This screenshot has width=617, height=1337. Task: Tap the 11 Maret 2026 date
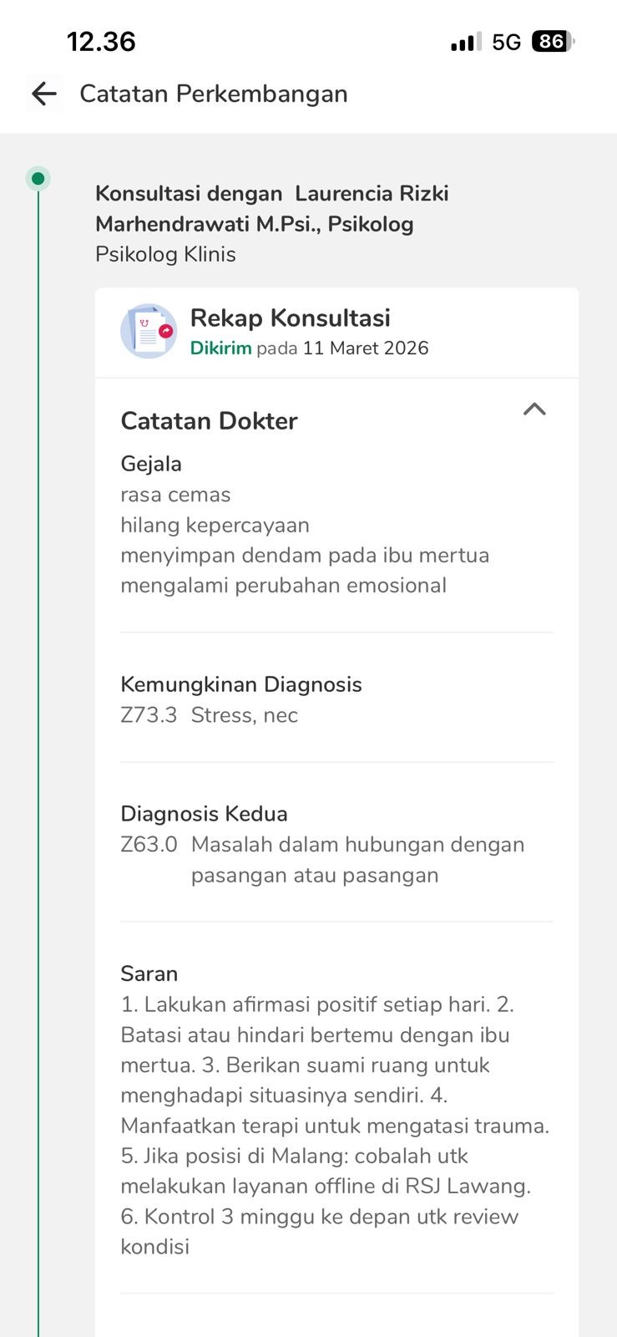point(366,348)
